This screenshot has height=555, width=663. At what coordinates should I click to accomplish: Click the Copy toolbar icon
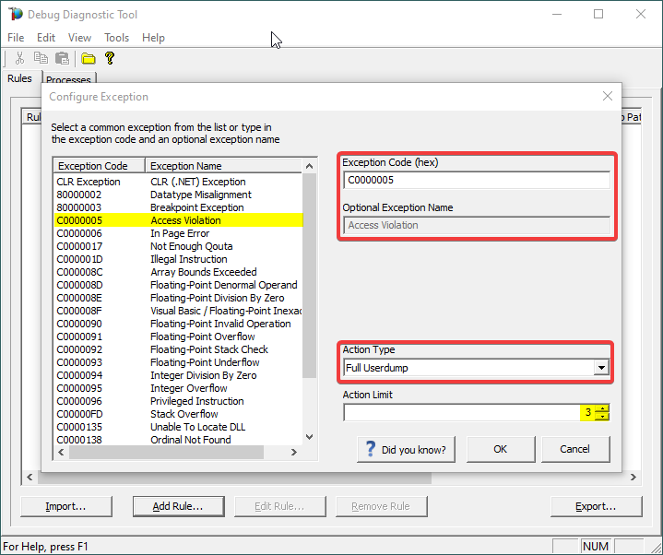(x=41, y=59)
